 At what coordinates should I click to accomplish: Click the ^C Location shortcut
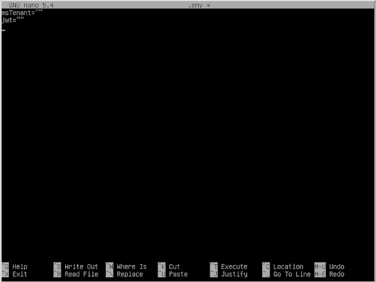283,266
